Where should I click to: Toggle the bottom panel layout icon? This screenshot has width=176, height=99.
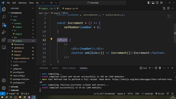153,3
